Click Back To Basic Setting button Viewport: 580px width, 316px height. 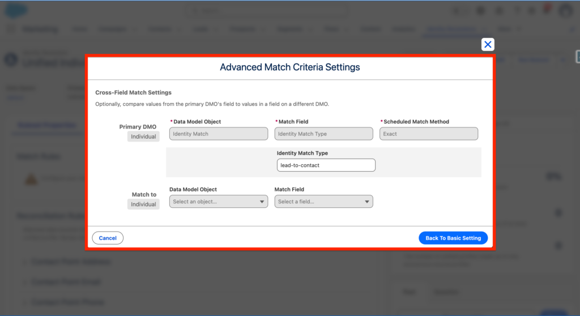point(453,238)
